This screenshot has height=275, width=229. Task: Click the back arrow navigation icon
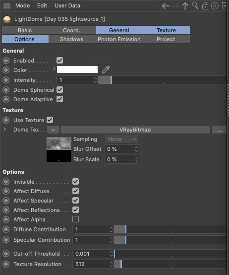(166, 6)
